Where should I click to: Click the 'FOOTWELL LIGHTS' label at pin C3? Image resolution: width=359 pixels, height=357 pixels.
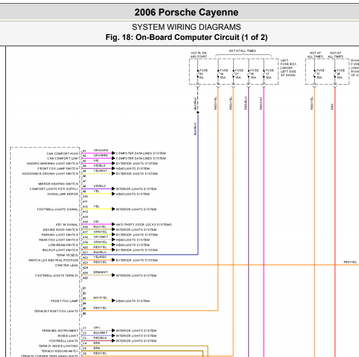[x=64, y=341]
